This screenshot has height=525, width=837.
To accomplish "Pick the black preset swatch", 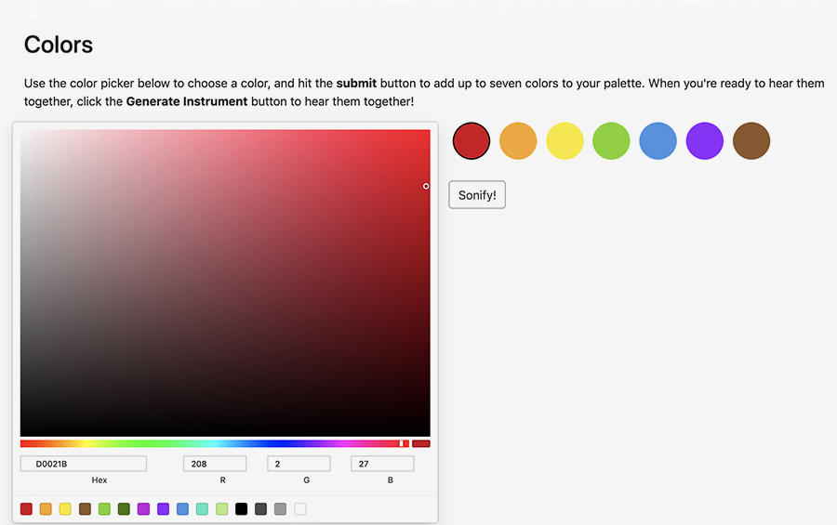I will pos(242,509).
